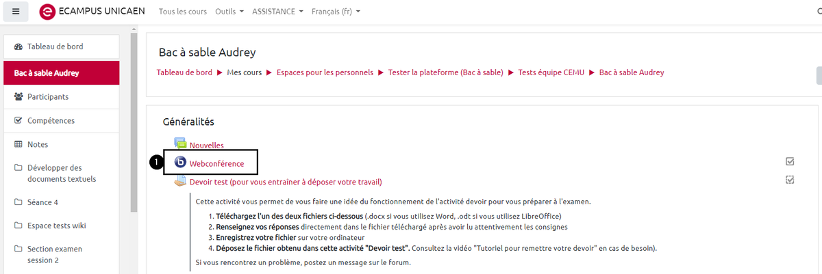
Task: Toggle the Webconférence completion checkbox
Action: [x=790, y=161]
